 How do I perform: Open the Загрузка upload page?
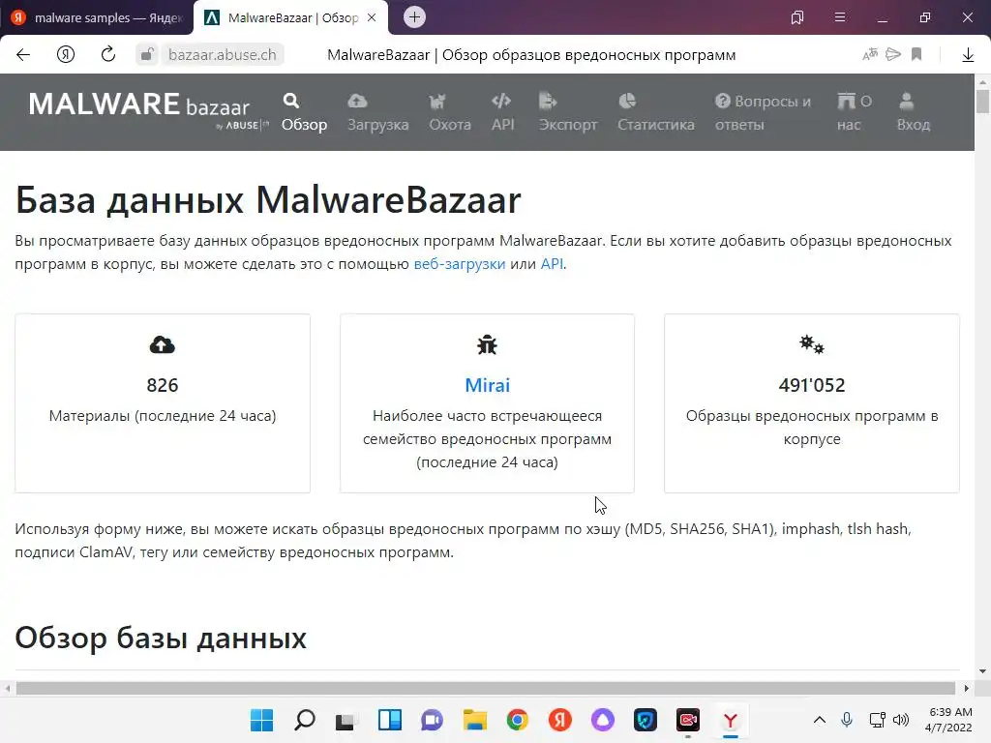(x=378, y=112)
